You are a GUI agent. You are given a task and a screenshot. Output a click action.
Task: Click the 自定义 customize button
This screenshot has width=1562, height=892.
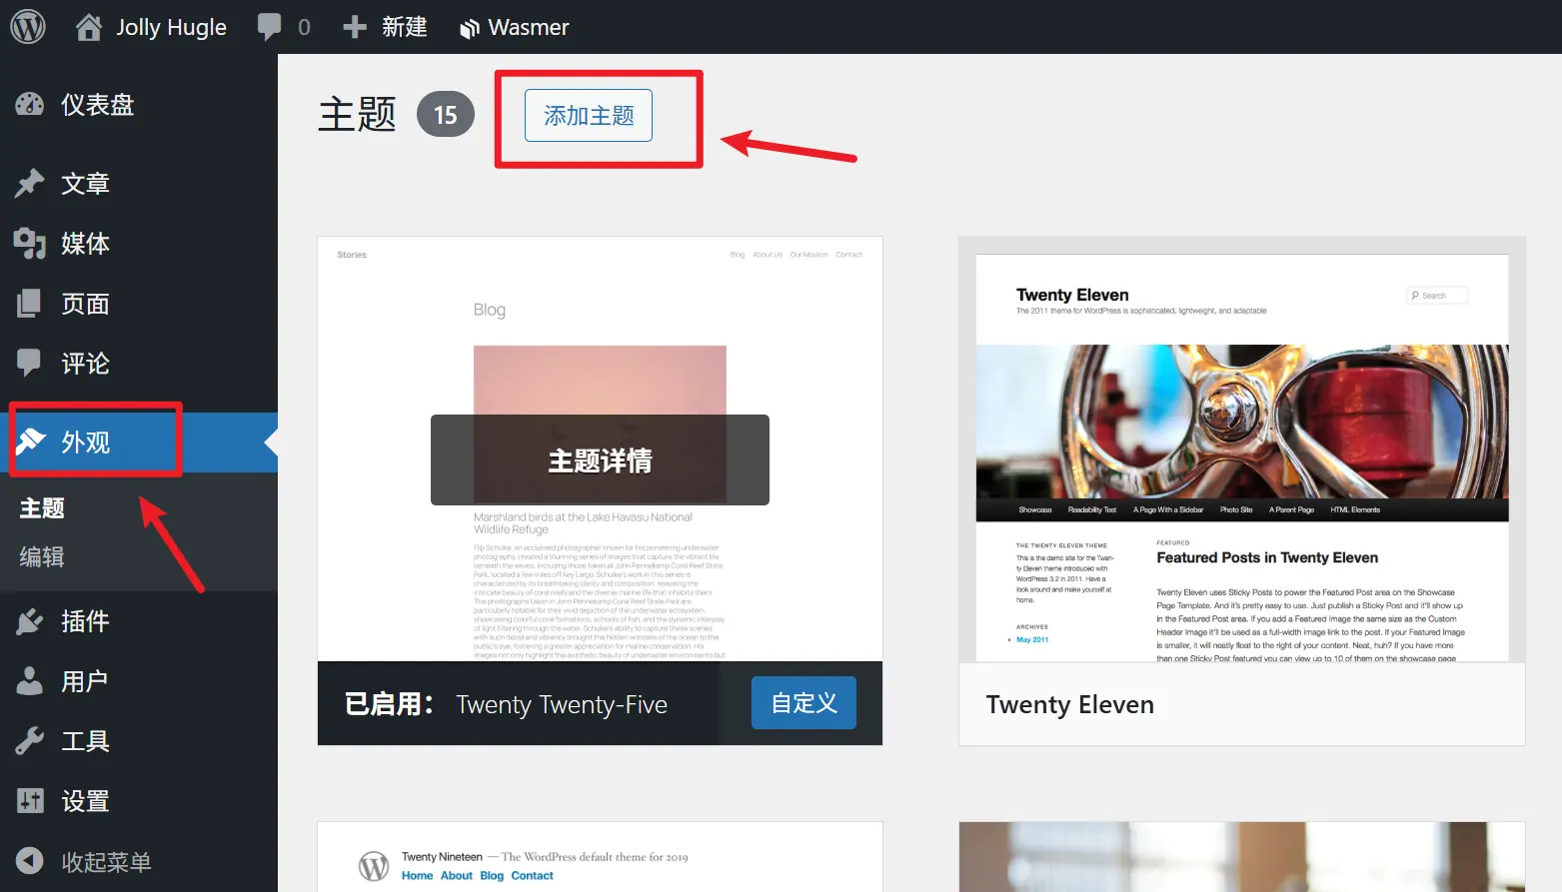803,703
